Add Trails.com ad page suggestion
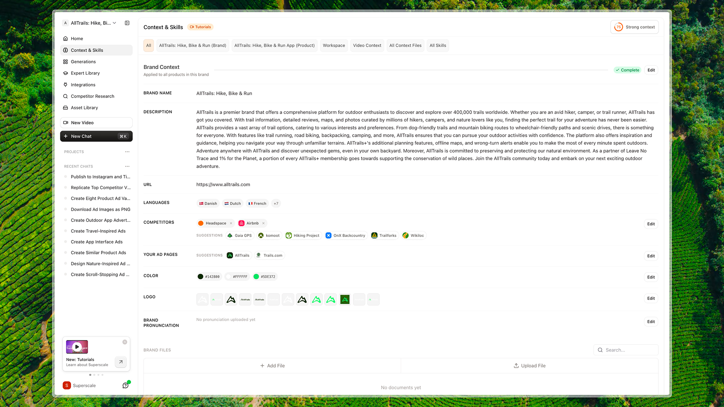724x407 pixels. (270, 256)
